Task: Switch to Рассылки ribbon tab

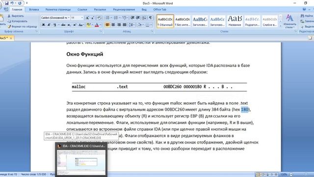Action: coord(100,9)
